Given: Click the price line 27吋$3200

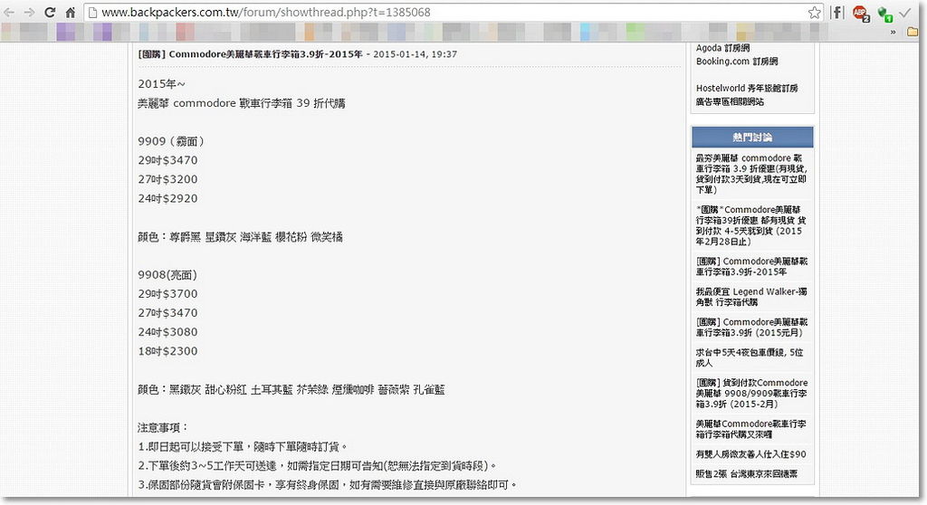Looking at the screenshot, I should (167, 179).
